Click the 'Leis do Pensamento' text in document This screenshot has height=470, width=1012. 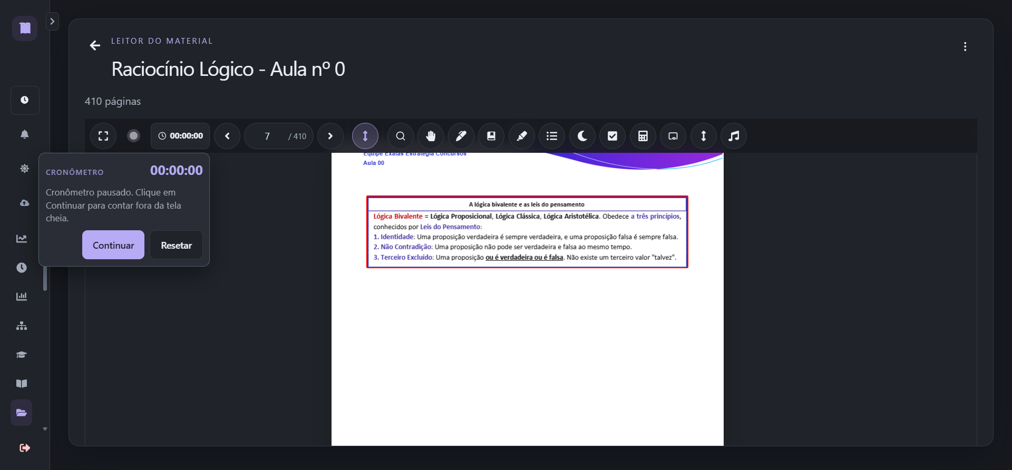pyautogui.click(x=450, y=227)
